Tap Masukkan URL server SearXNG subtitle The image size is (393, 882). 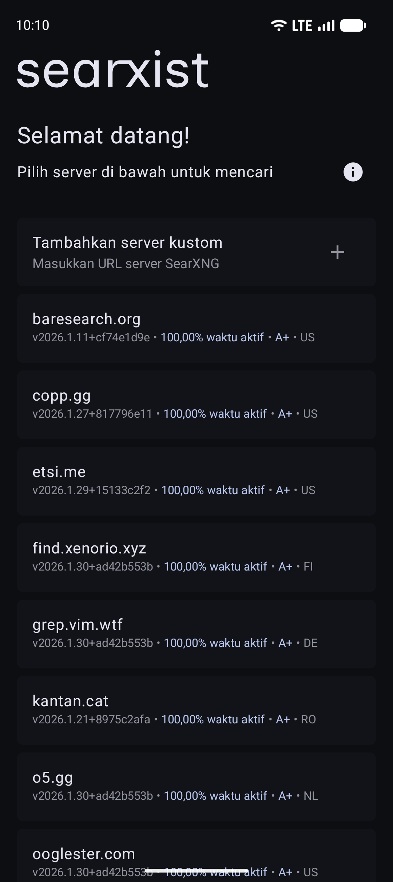click(x=126, y=263)
